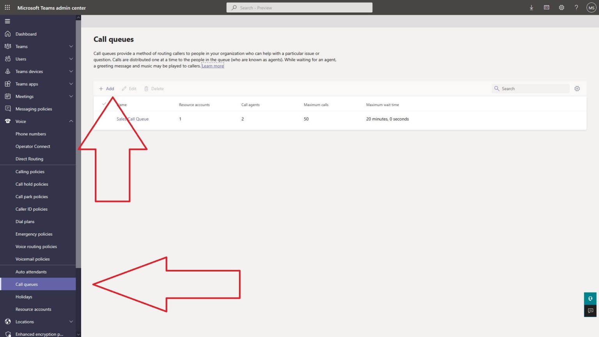
Task: Expand the Teams apps section
Action: (x=71, y=84)
